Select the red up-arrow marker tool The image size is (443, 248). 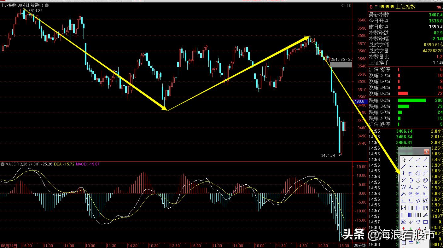point(404,229)
